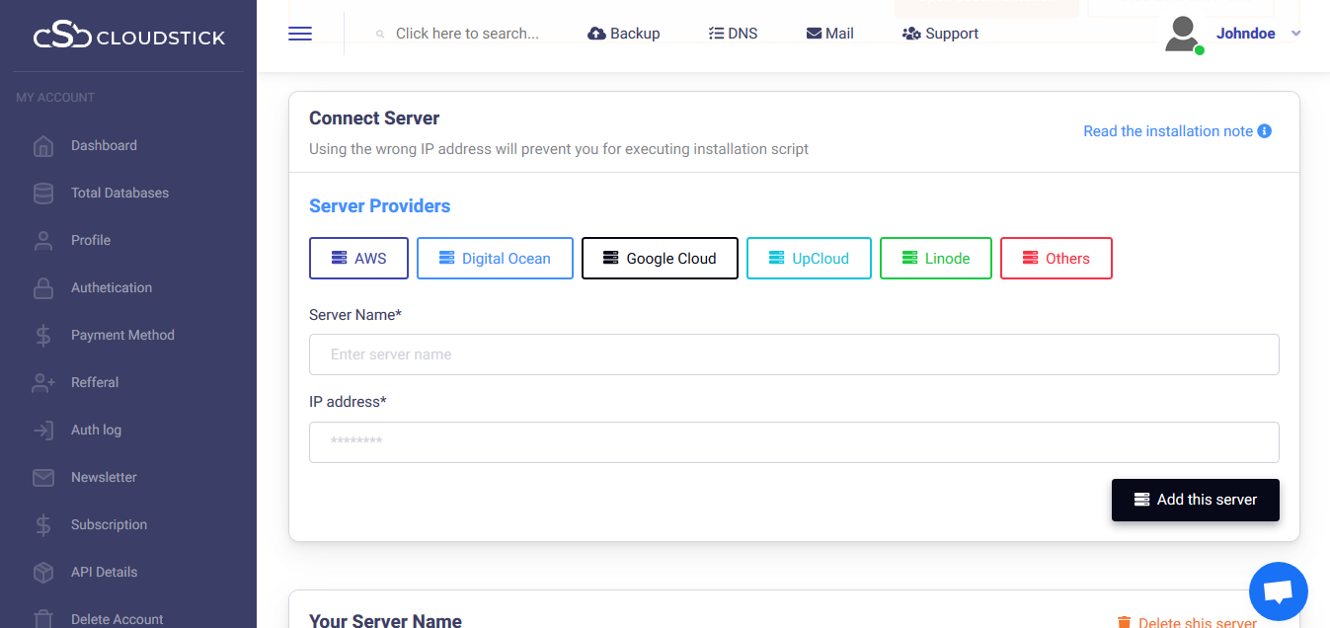Click the Newsletter envelope icon
1330x628 pixels.
coord(43,478)
